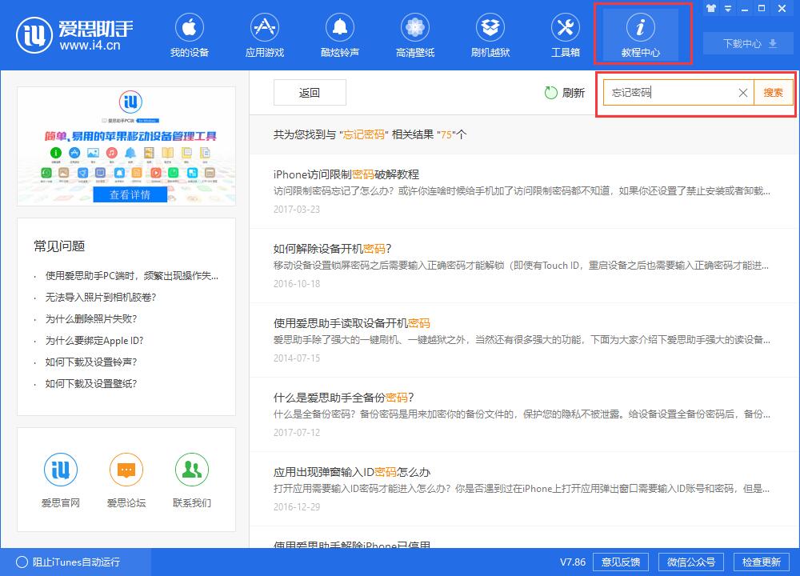Click the date 2014-07-15
The image size is (800, 576).
[x=297, y=358]
